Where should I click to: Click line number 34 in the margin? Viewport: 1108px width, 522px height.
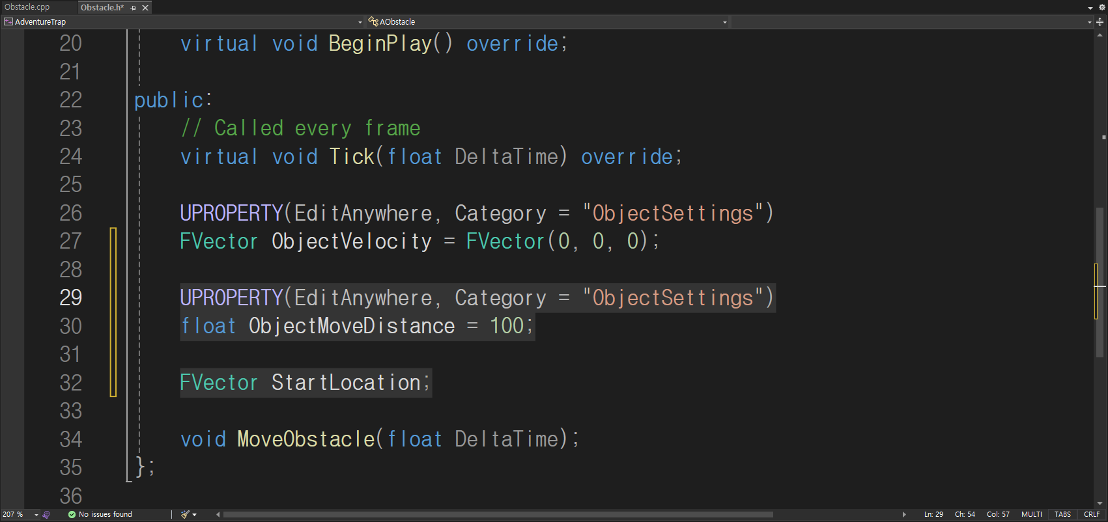pyautogui.click(x=70, y=439)
